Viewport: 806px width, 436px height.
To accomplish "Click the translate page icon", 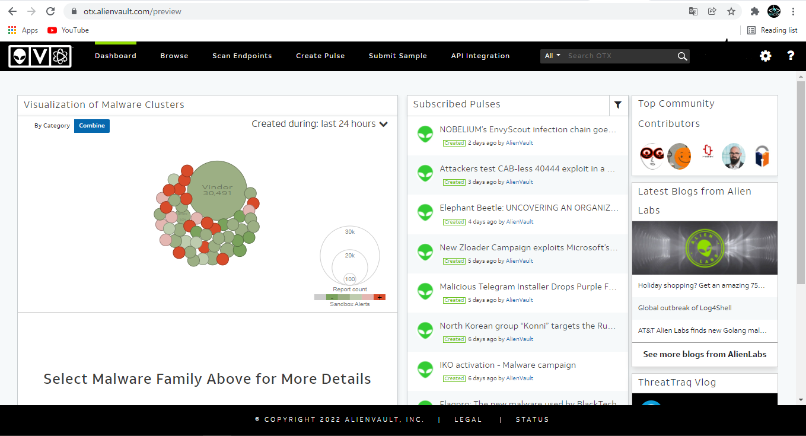I will (x=693, y=11).
